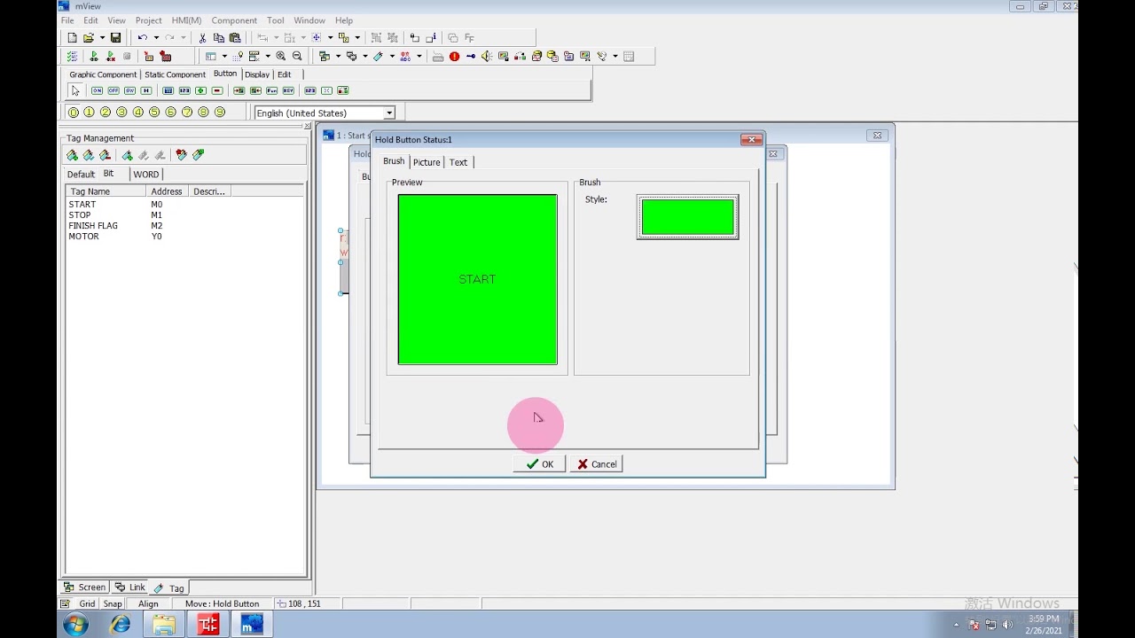Select the OFF button component icon
Image resolution: width=1135 pixels, height=638 pixels.
113,90
